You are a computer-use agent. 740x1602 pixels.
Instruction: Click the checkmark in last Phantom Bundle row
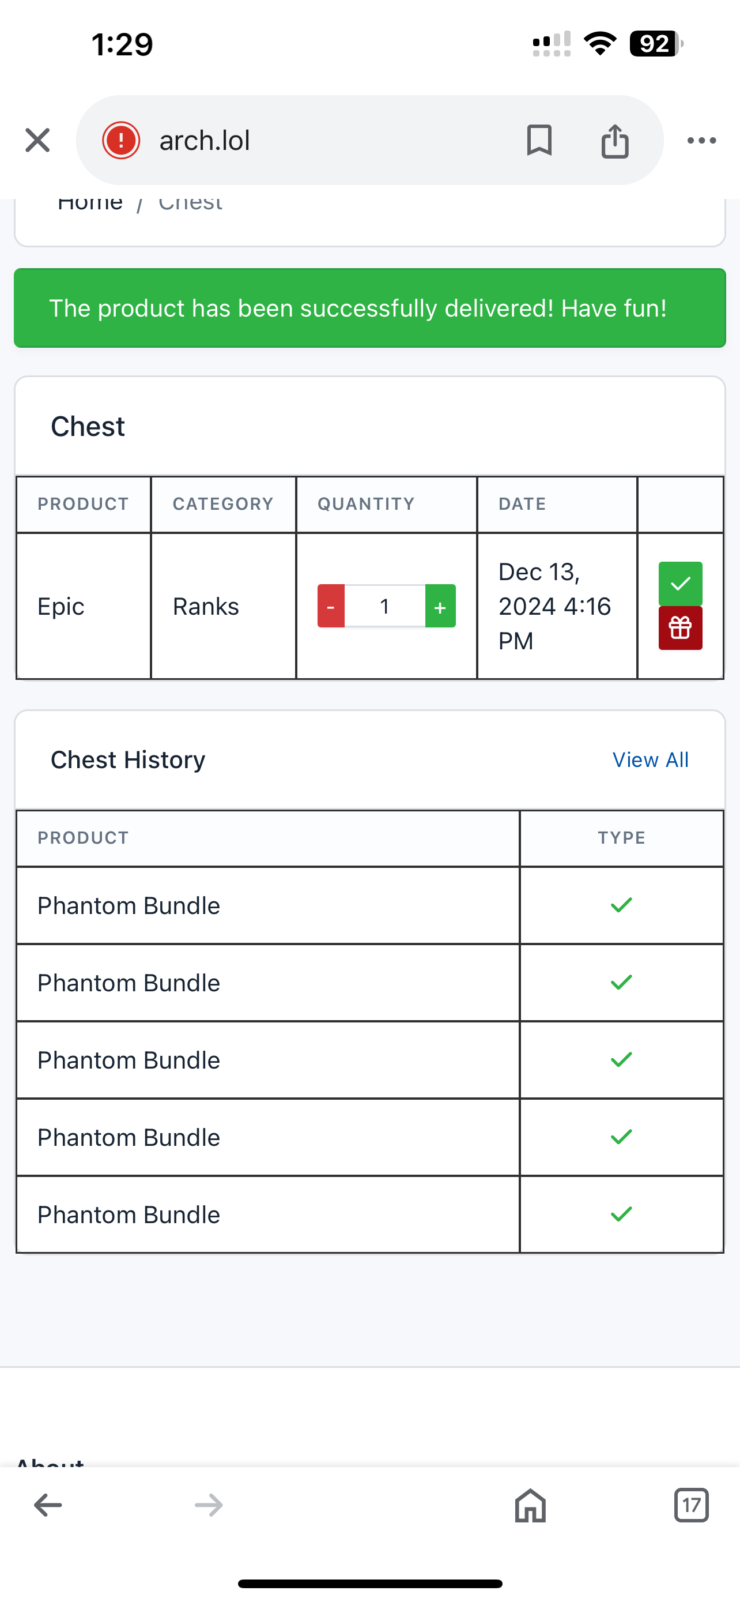pyautogui.click(x=621, y=1214)
